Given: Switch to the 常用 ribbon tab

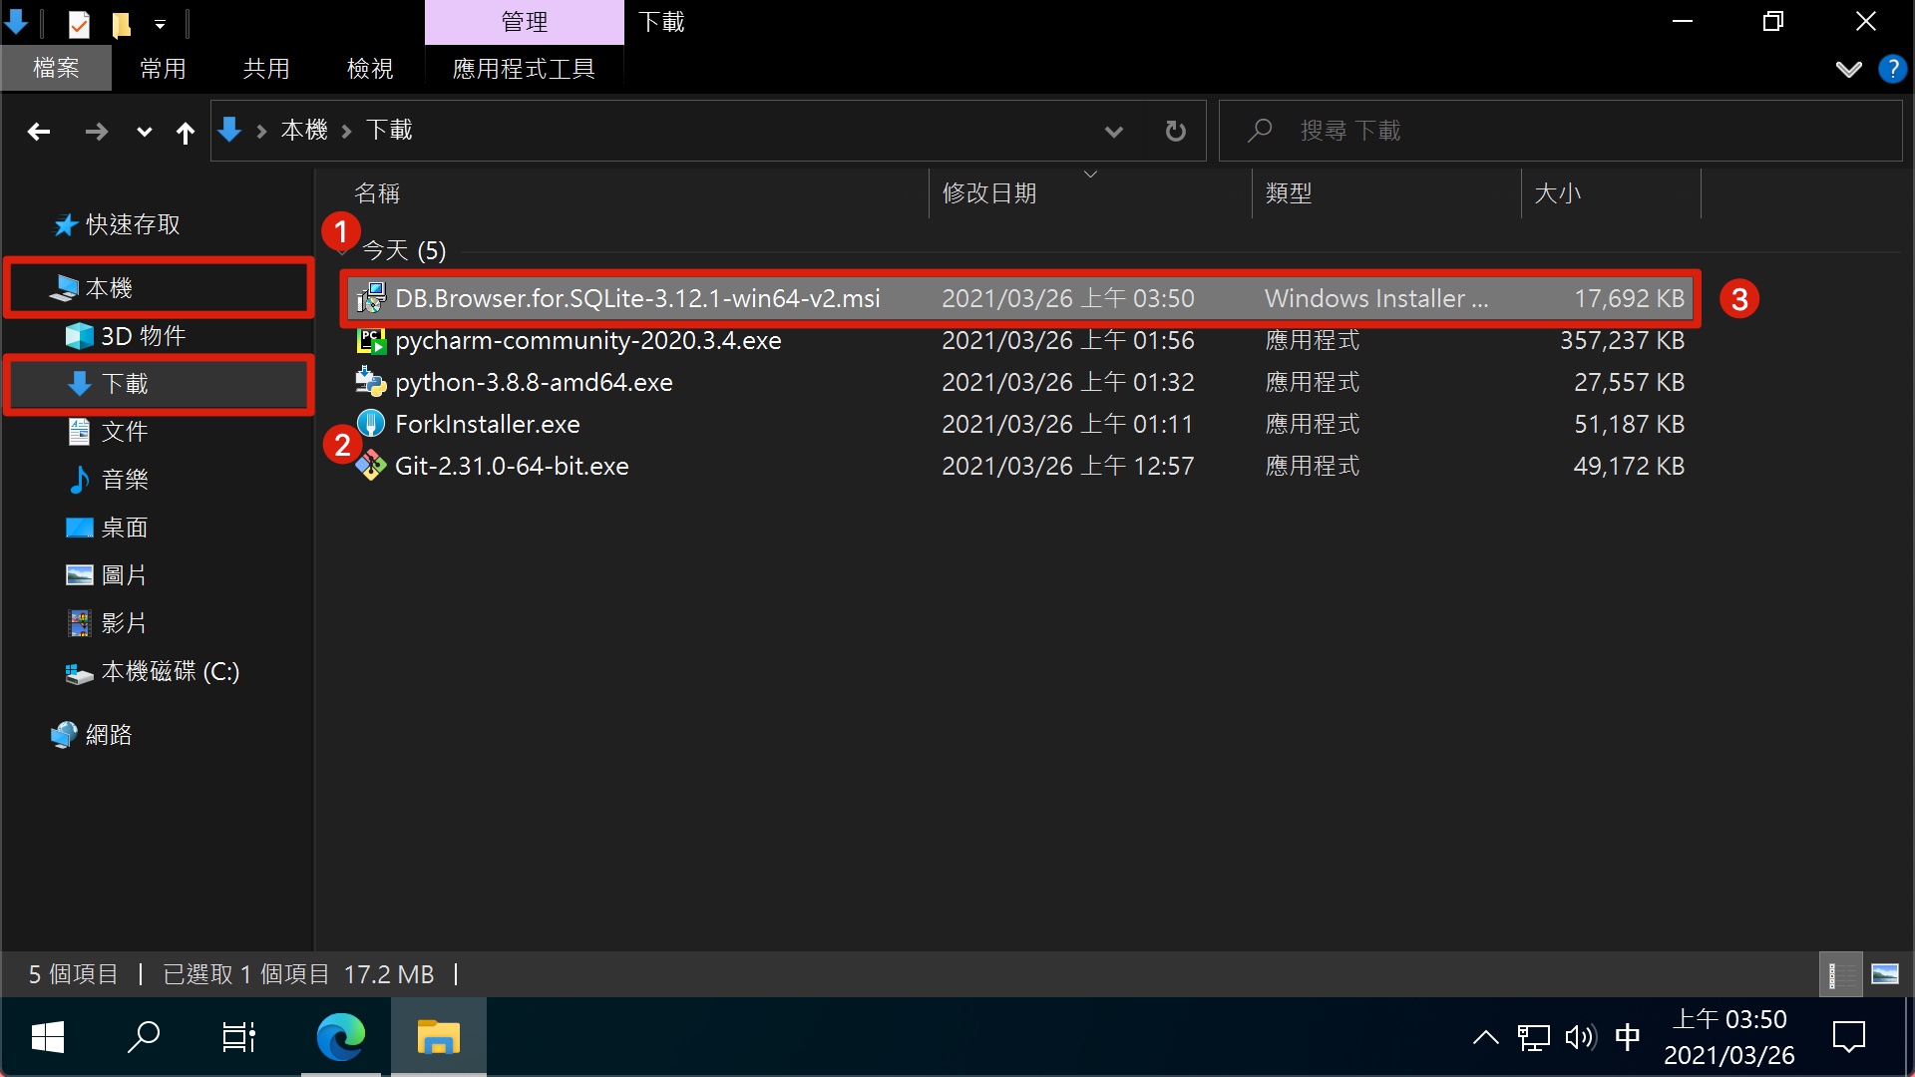Looking at the screenshot, I should [163, 68].
